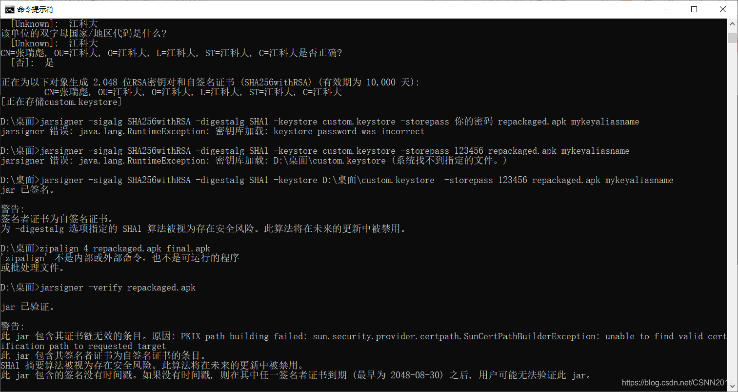Click the line 'jar 已验证。'

coord(28,307)
